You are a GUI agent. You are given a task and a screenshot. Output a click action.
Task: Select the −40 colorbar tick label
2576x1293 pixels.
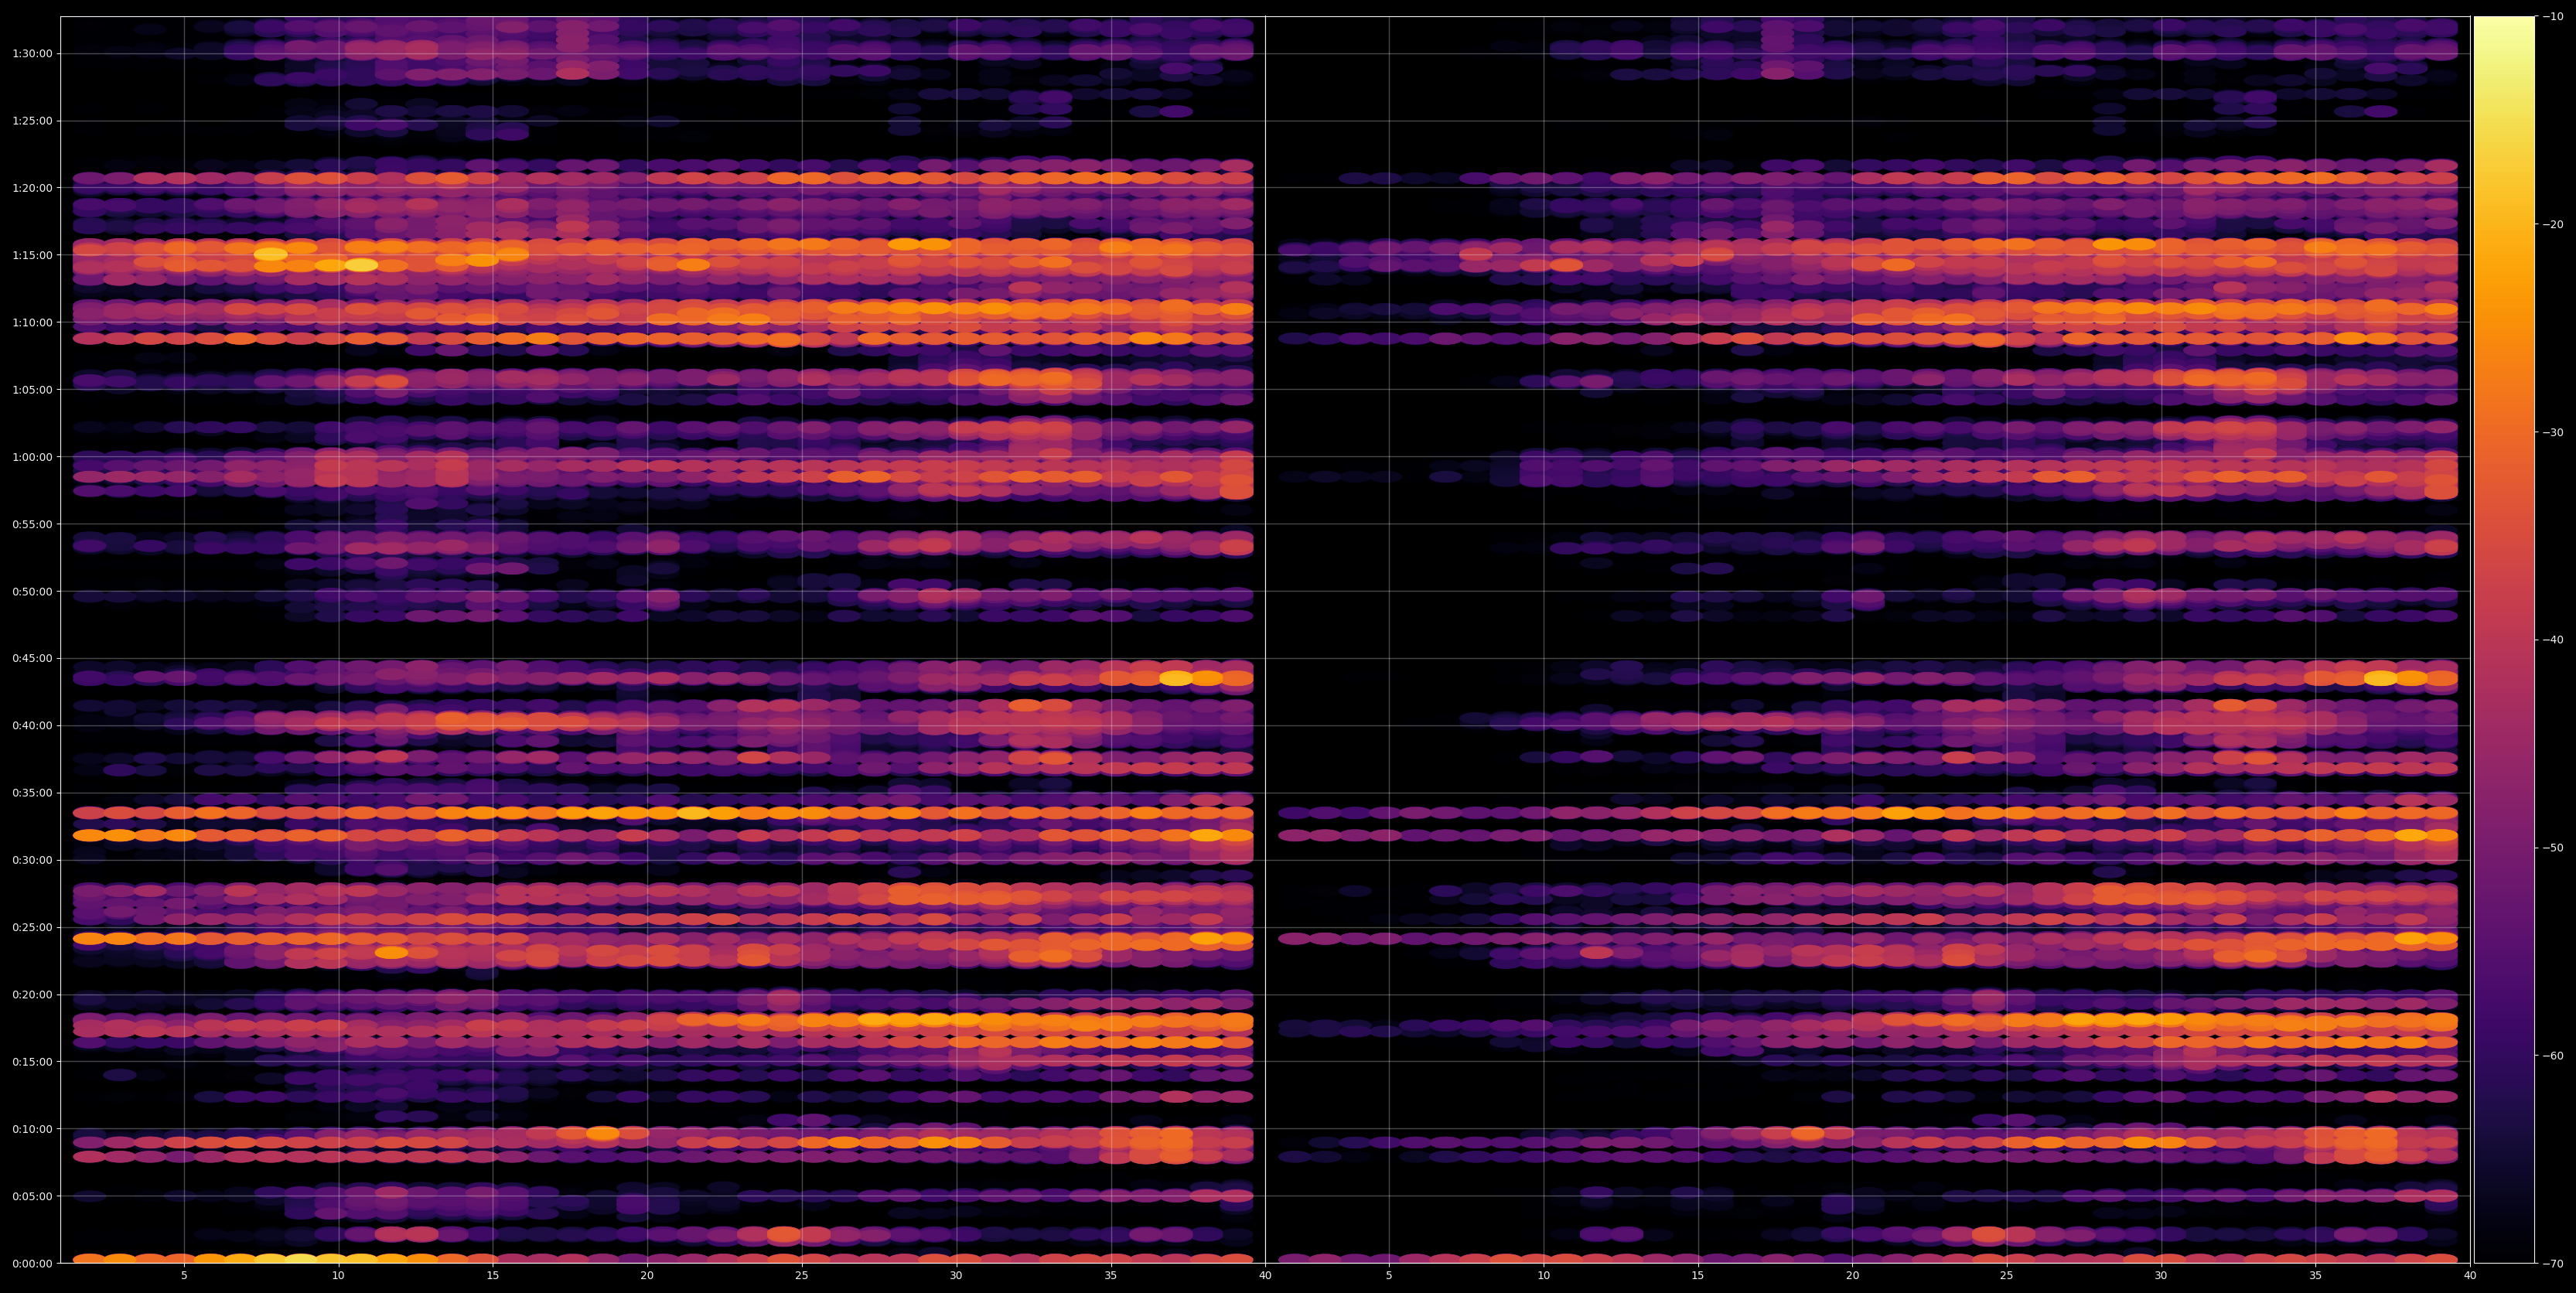(2553, 640)
